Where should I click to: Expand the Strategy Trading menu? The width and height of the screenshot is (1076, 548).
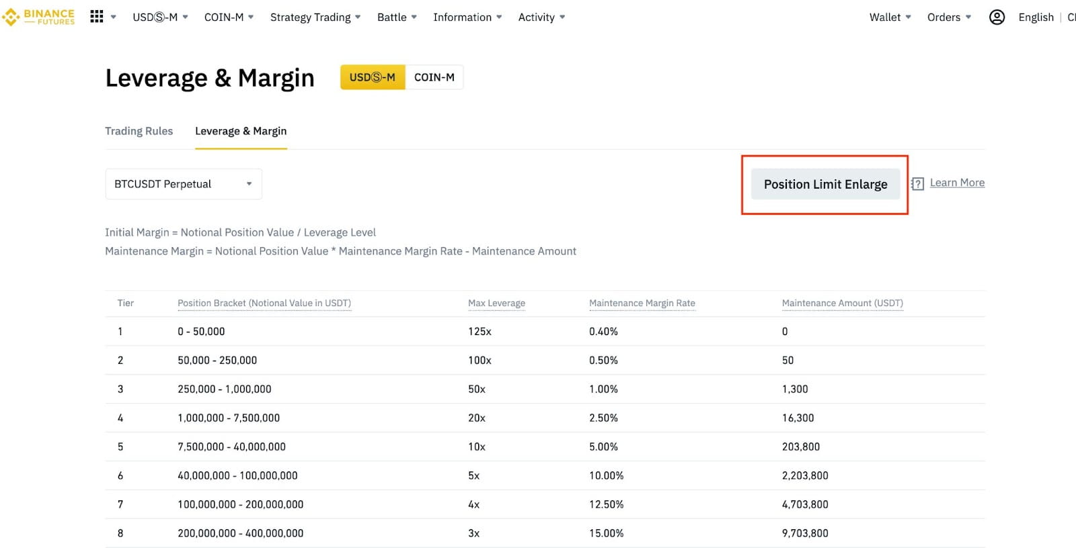[x=315, y=17]
